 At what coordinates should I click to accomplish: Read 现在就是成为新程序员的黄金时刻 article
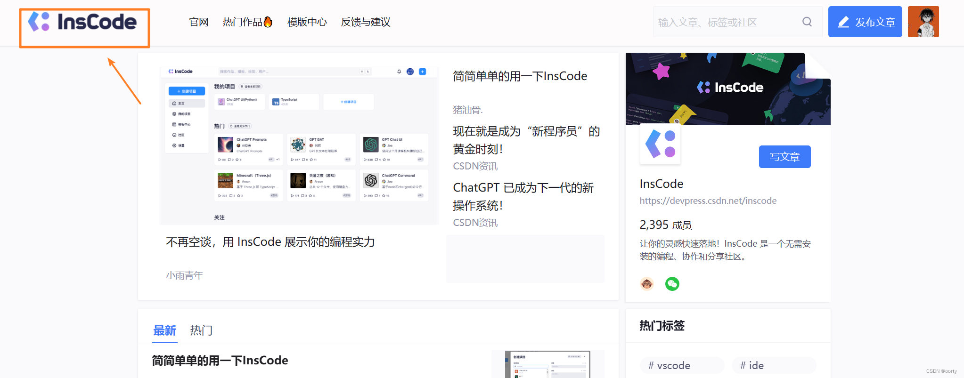pos(526,140)
